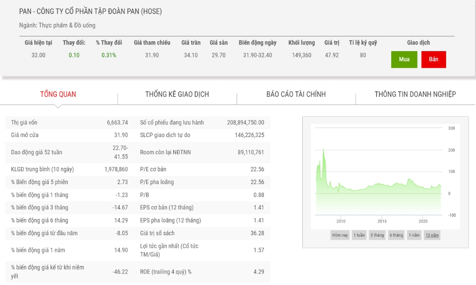Image resolution: width=476 pixels, height=285 pixels.
Task: Click the Ngành: Thực phẩm & Đồ uống text
Action: click(58, 25)
